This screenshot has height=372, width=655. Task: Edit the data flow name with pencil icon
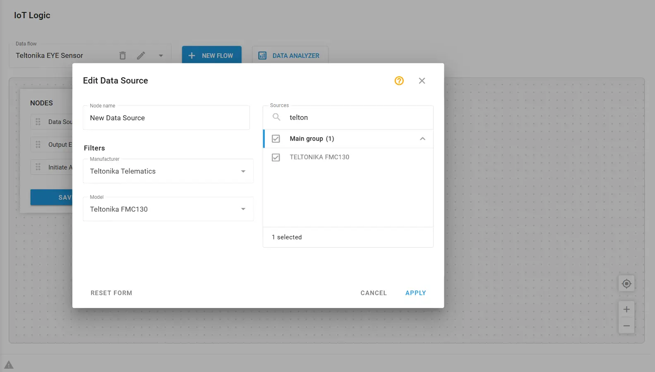[141, 55]
